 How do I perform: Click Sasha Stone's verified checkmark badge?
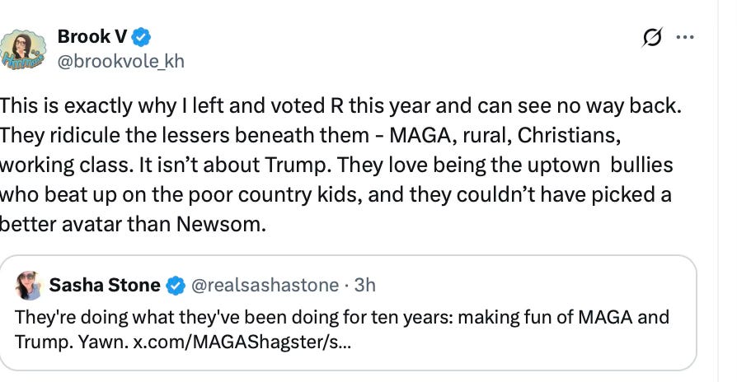pyautogui.click(x=176, y=286)
